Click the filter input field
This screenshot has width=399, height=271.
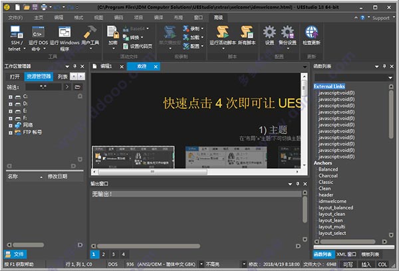tap(43, 87)
